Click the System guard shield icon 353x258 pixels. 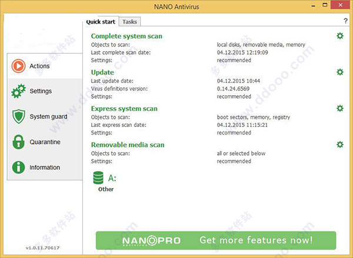point(18,116)
